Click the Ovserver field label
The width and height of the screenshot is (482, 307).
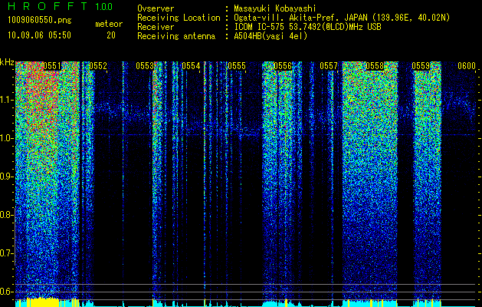point(156,8)
